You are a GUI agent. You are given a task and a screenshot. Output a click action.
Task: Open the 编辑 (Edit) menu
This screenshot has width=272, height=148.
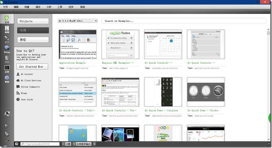click(x=16, y=7)
